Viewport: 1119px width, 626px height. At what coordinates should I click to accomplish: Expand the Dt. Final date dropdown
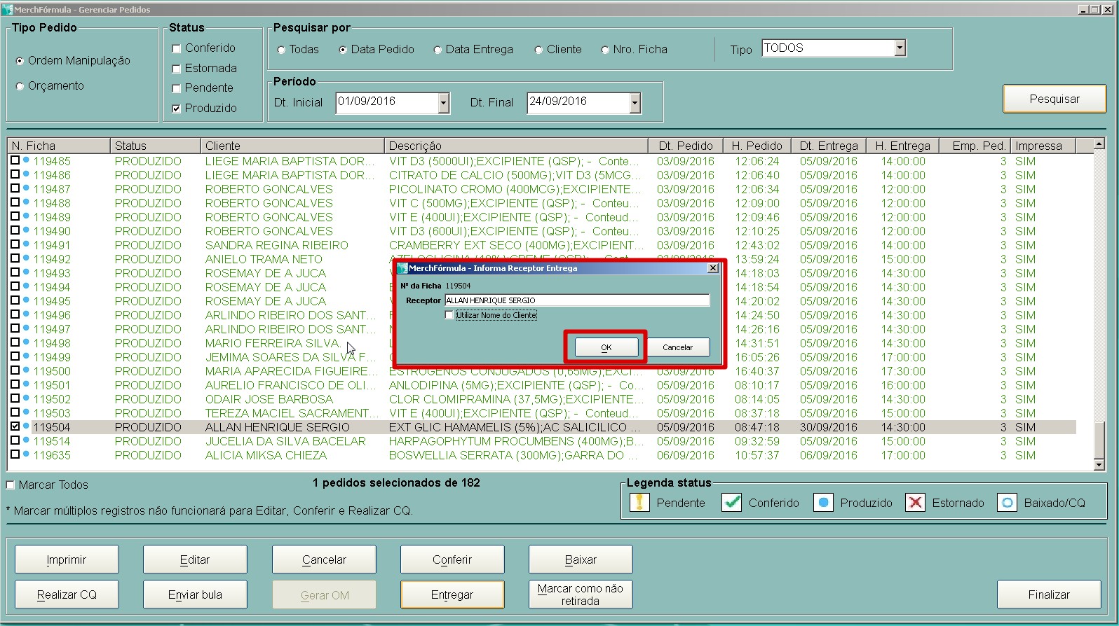(x=635, y=103)
